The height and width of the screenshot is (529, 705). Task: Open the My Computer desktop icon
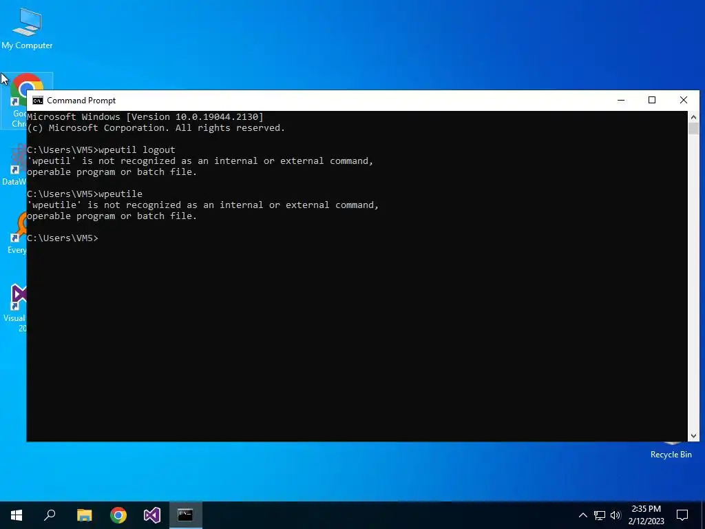27,28
